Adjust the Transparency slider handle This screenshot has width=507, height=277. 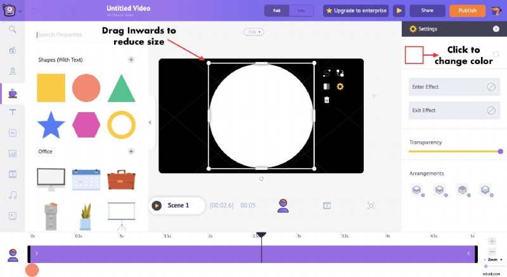pos(501,151)
